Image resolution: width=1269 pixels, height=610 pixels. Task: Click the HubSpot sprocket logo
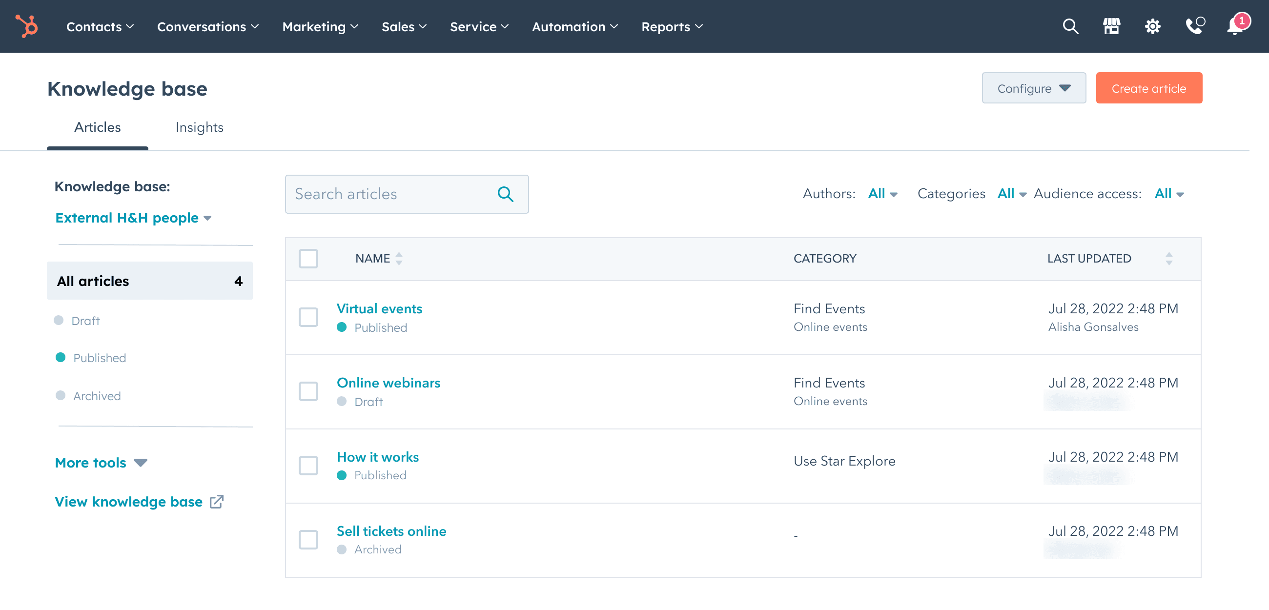click(x=27, y=26)
